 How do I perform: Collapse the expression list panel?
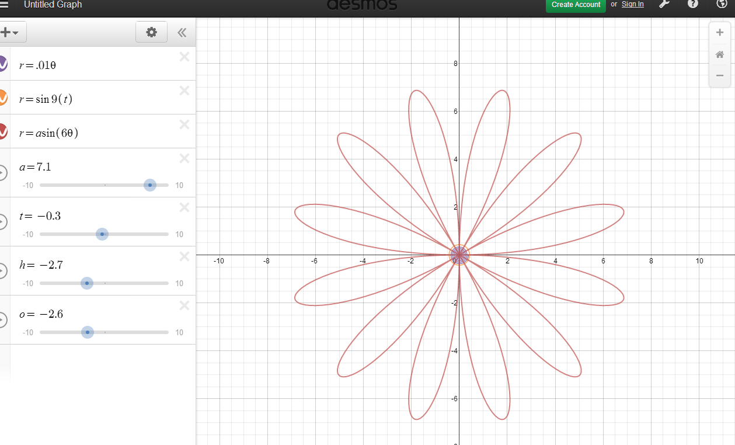click(x=182, y=33)
